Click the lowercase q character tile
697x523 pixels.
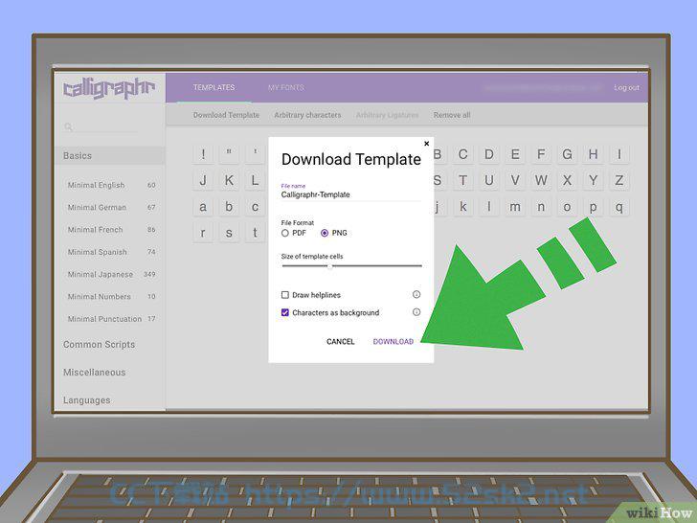point(619,207)
